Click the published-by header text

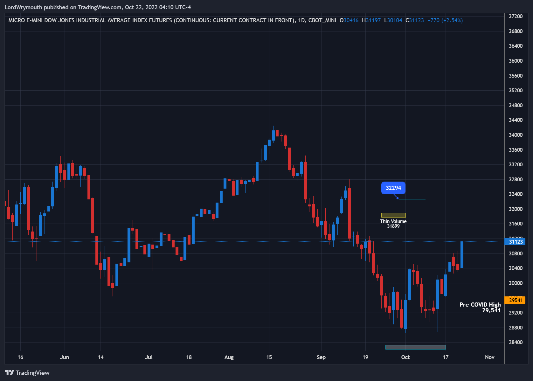pos(98,7)
